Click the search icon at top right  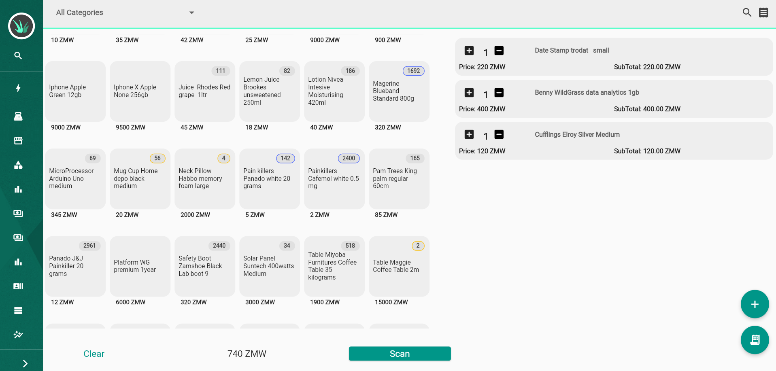tap(747, 13)
